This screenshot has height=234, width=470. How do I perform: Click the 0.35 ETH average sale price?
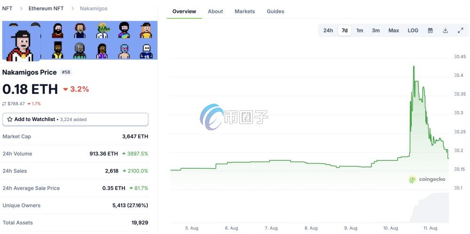114,188
